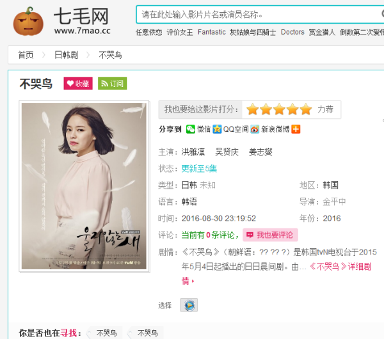Give a three-star rating
Image resolution: width=384 pixels, height=339 pixels.
(x=279, y=109)
